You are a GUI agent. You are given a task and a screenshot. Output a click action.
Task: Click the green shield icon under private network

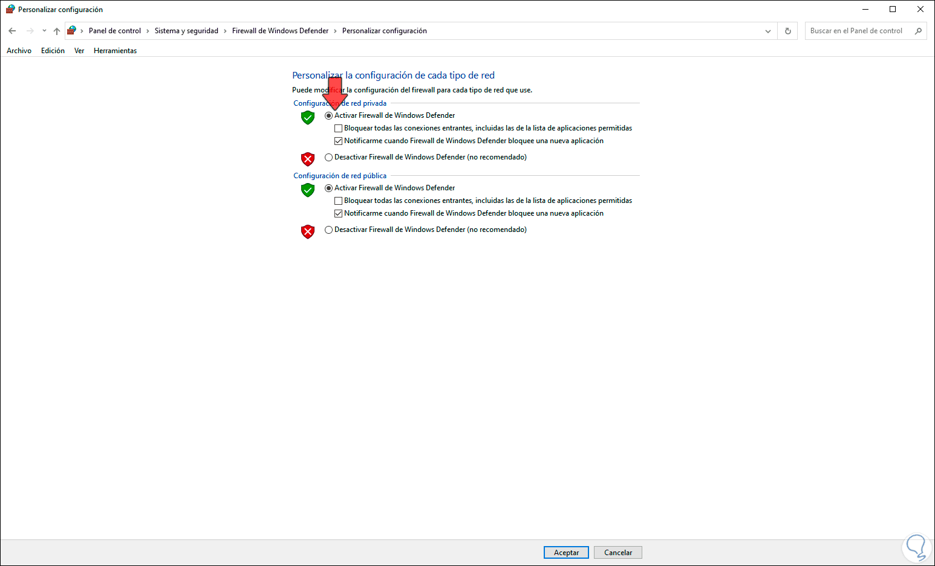[308, 117]
